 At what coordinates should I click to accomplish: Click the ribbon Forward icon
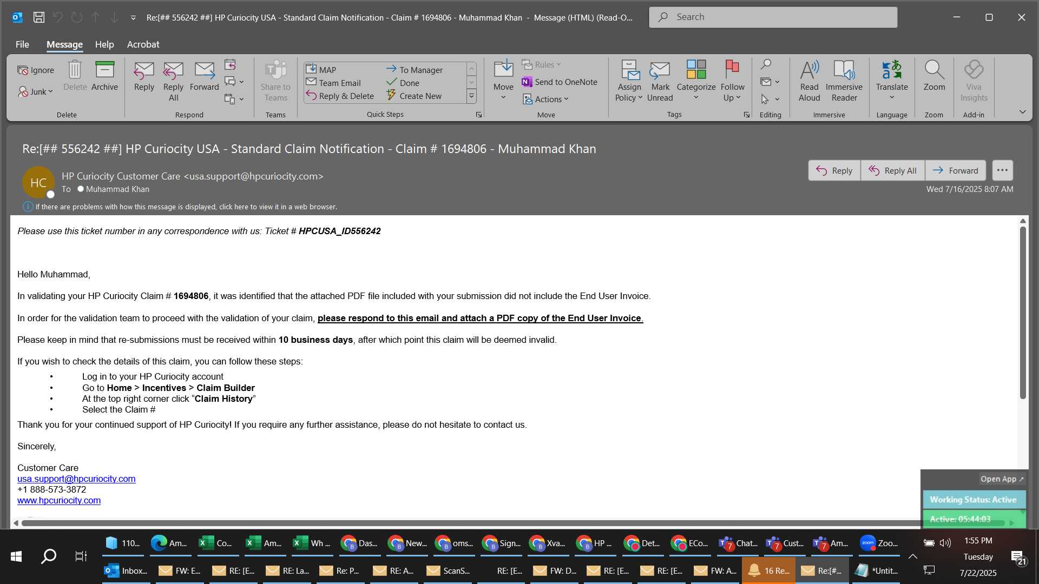pyautogui.click(x=204, y=76)
